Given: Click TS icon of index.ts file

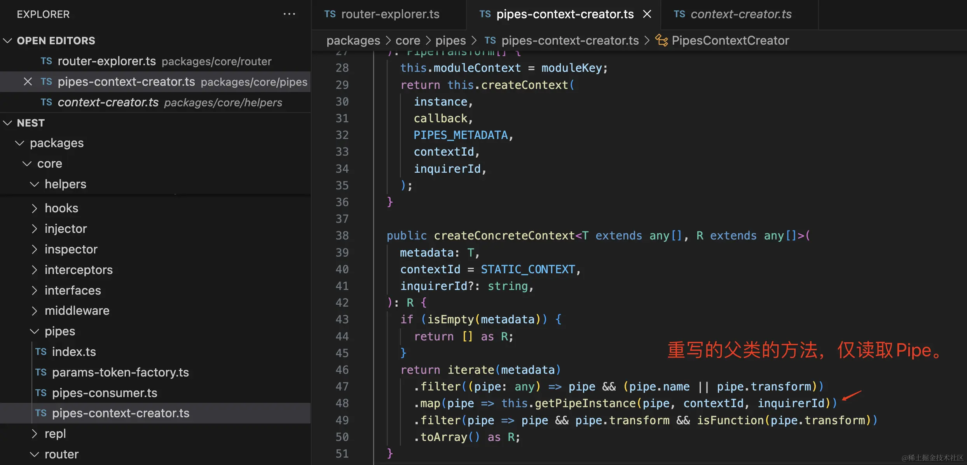Looking at the screenshot, I should click(x=41, y=352).
